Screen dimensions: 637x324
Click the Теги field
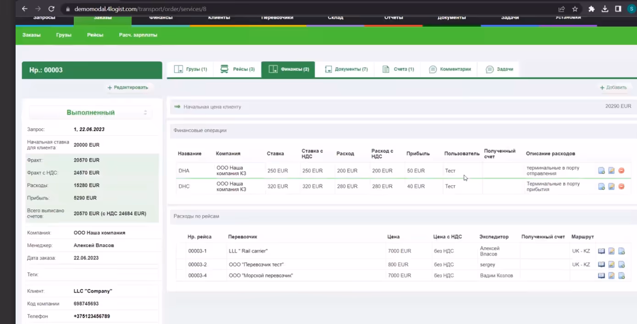pyautogui.click(x=115, y=275)
